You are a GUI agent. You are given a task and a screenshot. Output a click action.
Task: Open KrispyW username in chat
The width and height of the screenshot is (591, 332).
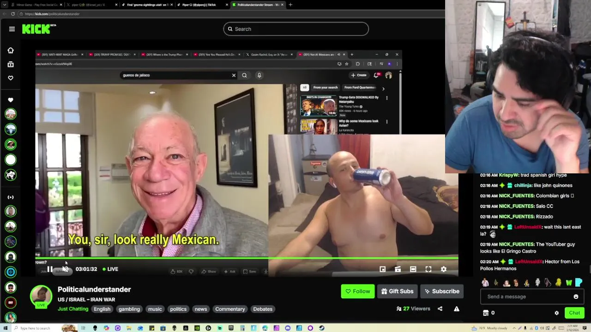tap(509, 175)
